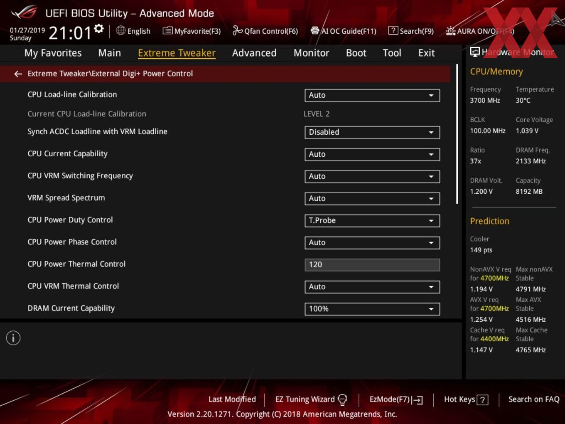Switch to My Favorites tab
Image resolution: width=565 pixels, height=424 pixels.
(53, 53)
